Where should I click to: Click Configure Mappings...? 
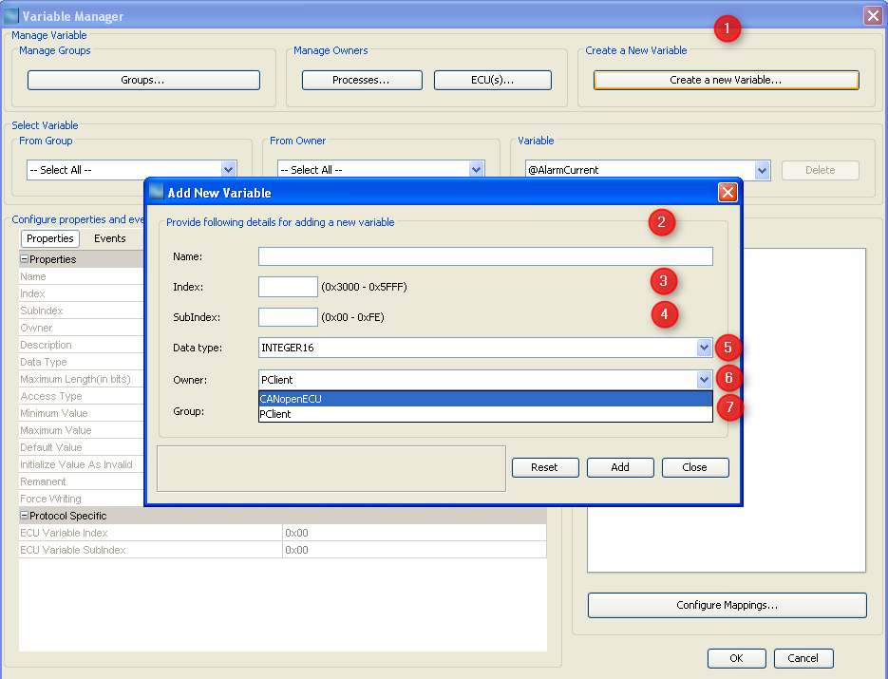coord(727,605)
